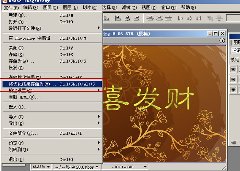240x171 pixels.
Task: Open the 图层 menu in the menu bar
Action: pyautogui.click(x=70, y=8)
